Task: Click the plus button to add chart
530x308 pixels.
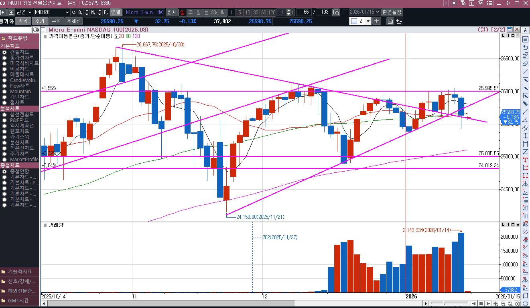Action: tap(377, 21)
